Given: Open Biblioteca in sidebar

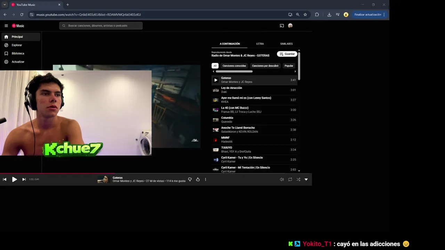Looking at the screenshot, I should pyautogui.click(x=21, y=53).
